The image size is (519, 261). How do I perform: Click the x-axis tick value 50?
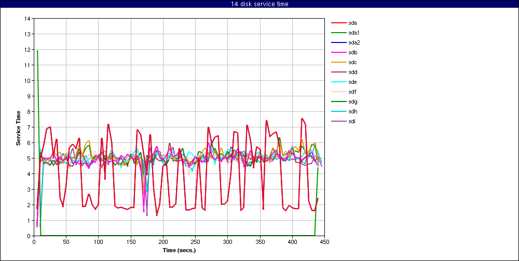[66, 241]
